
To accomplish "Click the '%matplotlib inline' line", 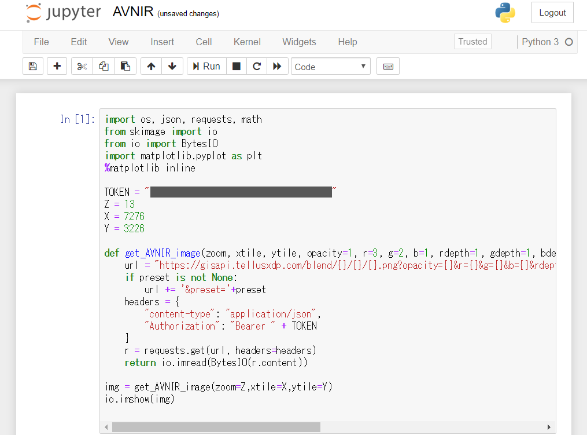I will (150, 168).
